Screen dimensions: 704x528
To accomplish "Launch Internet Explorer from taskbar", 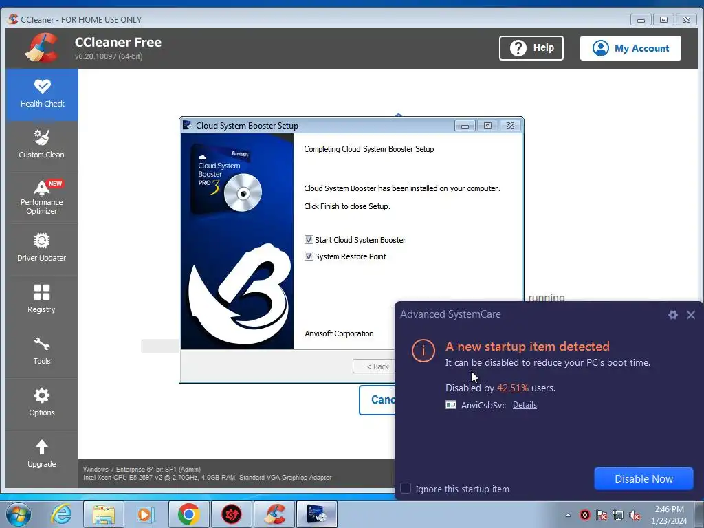I will 61,514.
